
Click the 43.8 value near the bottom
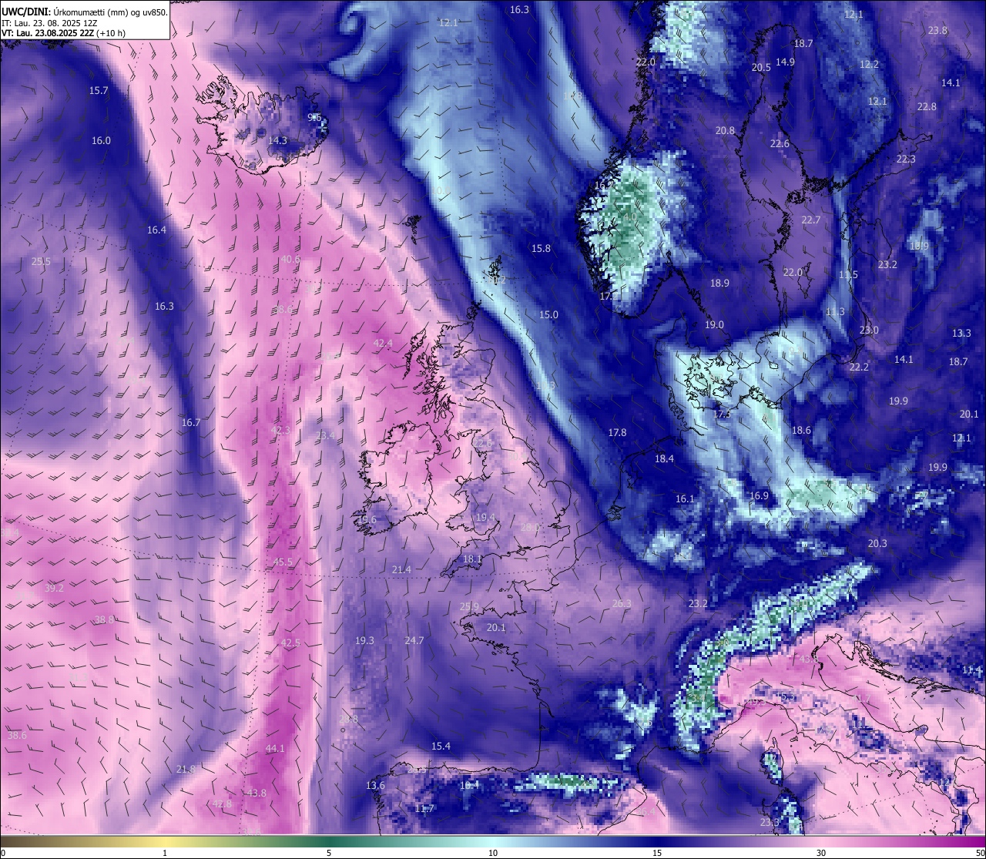(257, 793)
